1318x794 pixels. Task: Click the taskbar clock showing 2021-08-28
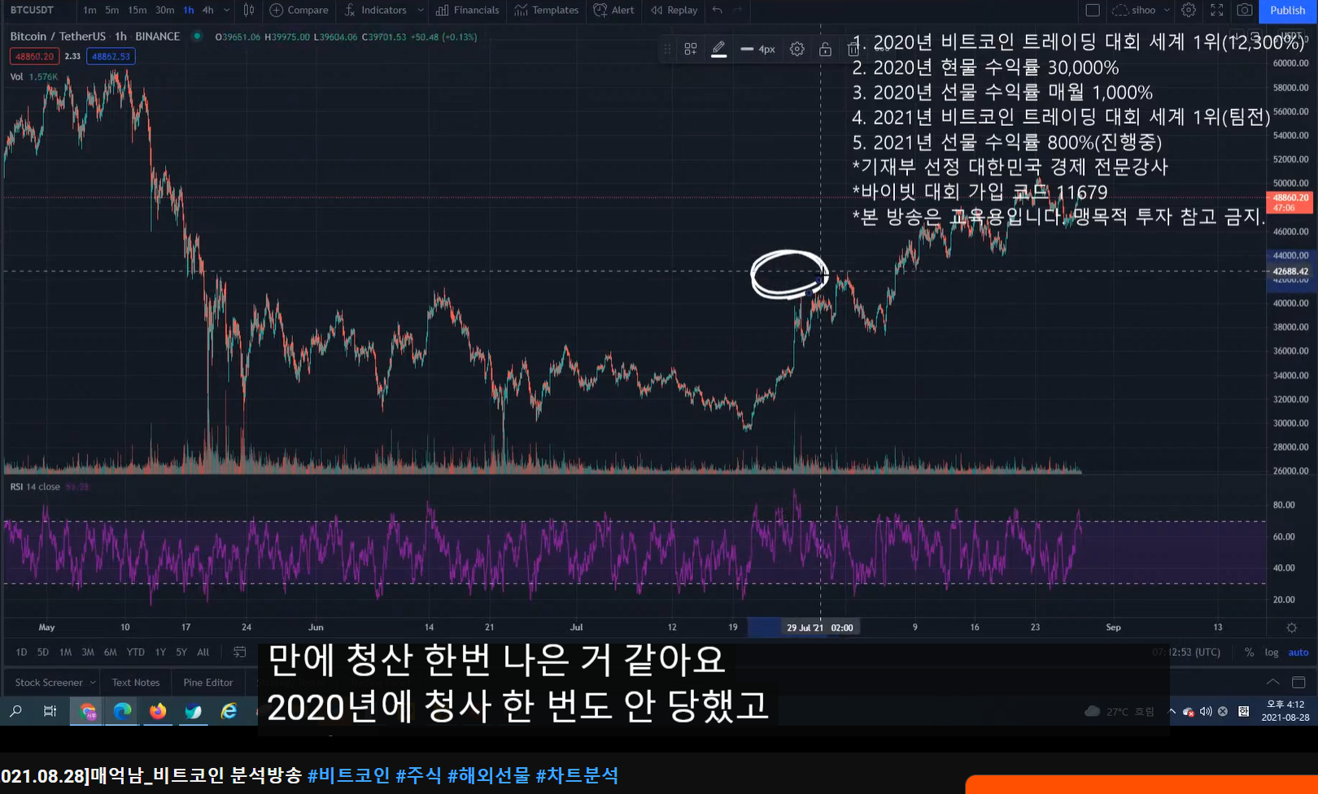click(1285, 711)
